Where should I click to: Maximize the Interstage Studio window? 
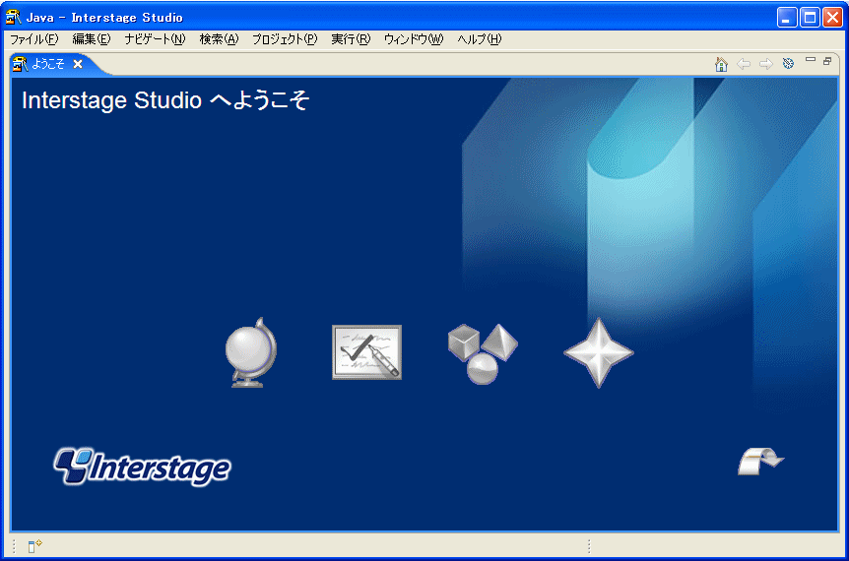(810, 18)
